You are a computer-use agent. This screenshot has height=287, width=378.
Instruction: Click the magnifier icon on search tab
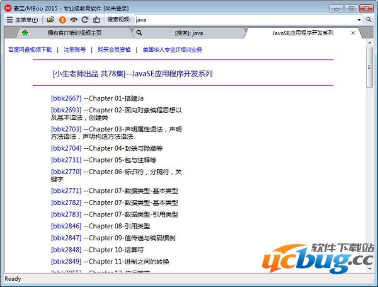139,33
